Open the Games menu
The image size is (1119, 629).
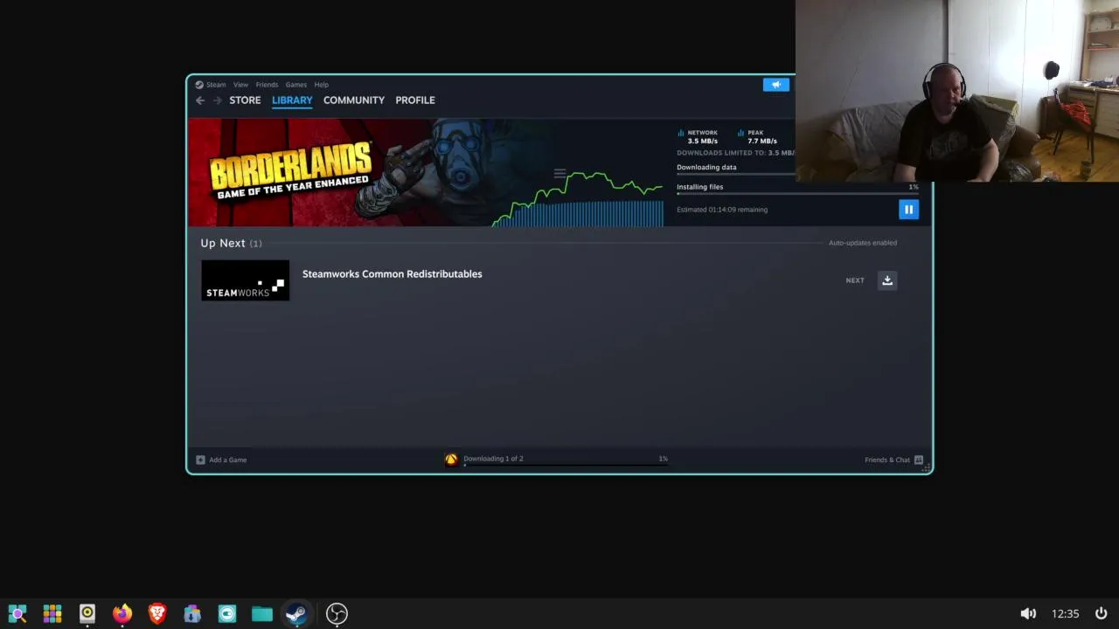[295, 85]
